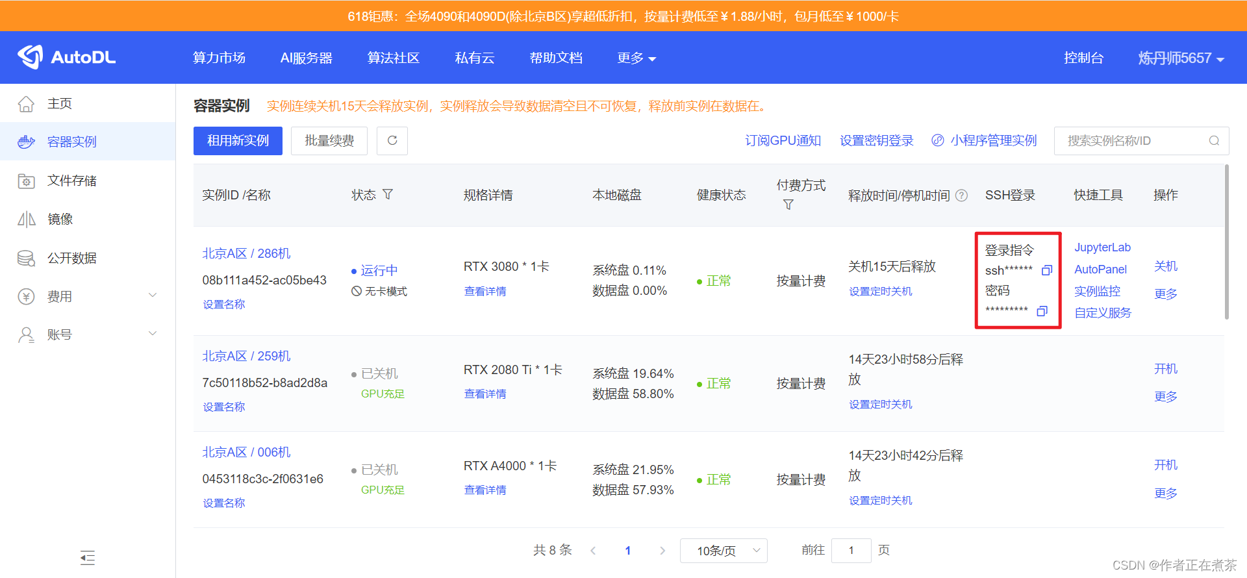Screen dimensions: 1247x578
Task: Click the search magnifier icon
Action: pyautogui.click(x=1213, y=141)
